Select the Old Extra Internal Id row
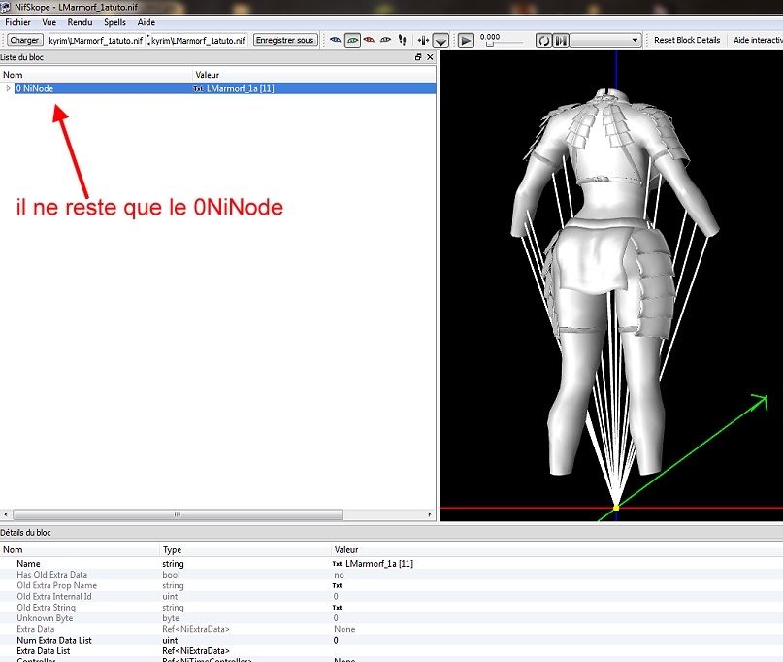The height and width of the screenshot is (662, 783). coord(392,597)
